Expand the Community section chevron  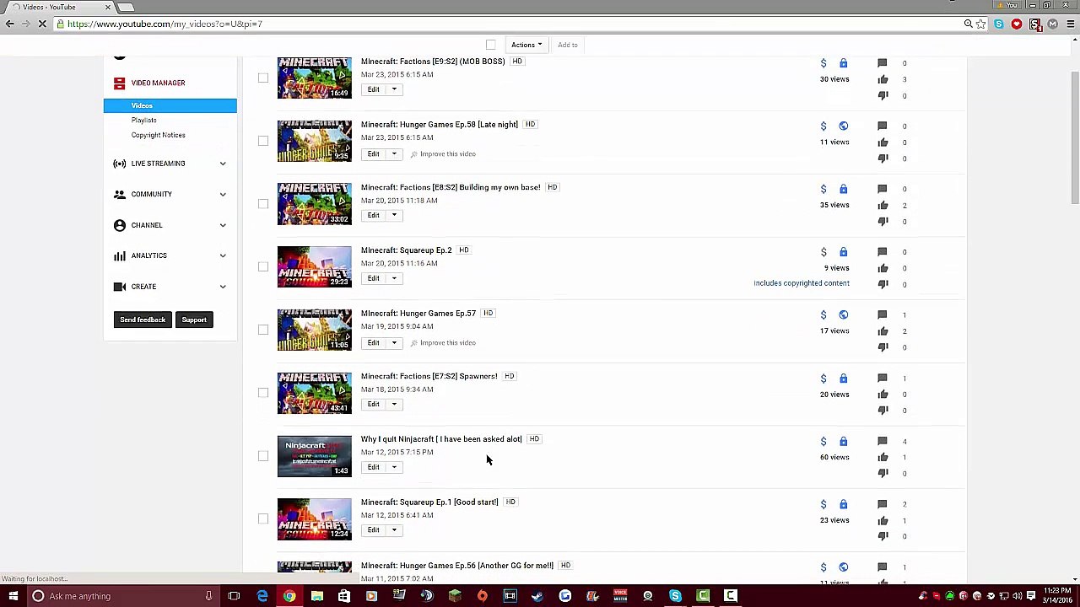click(223, 194)
